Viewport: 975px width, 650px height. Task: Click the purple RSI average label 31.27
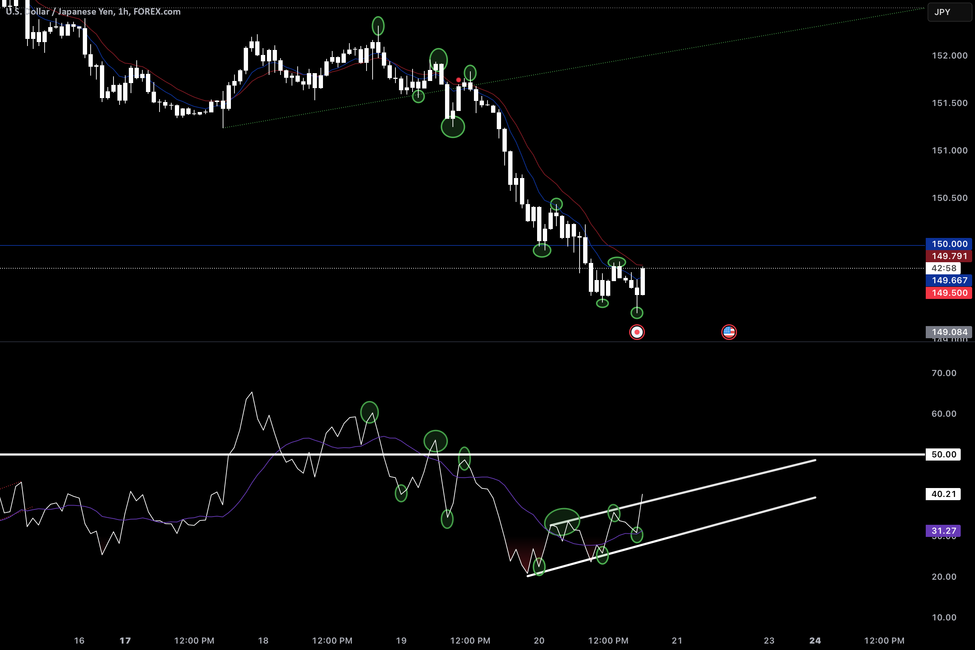pyautogui.click(x=943, y=530)
